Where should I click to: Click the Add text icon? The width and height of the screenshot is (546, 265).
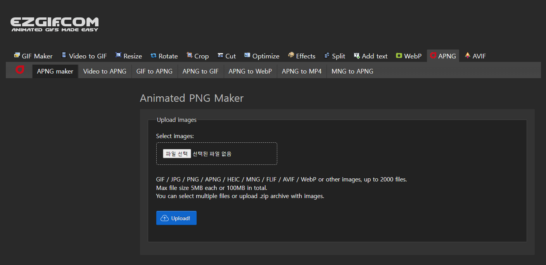click(357, 56)
